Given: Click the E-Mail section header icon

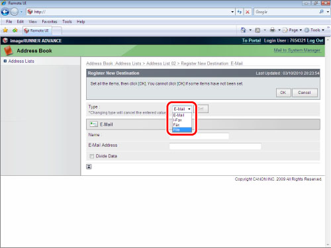Looking at the screenshot, I should (x=93, y=124).
